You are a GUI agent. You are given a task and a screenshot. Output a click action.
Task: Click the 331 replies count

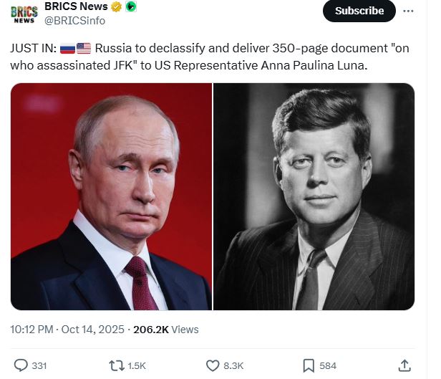[39, 365]
